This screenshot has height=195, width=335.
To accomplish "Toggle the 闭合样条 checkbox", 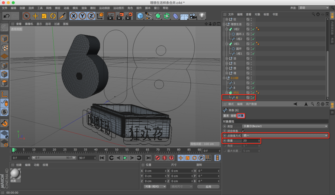I will (243, 131).
